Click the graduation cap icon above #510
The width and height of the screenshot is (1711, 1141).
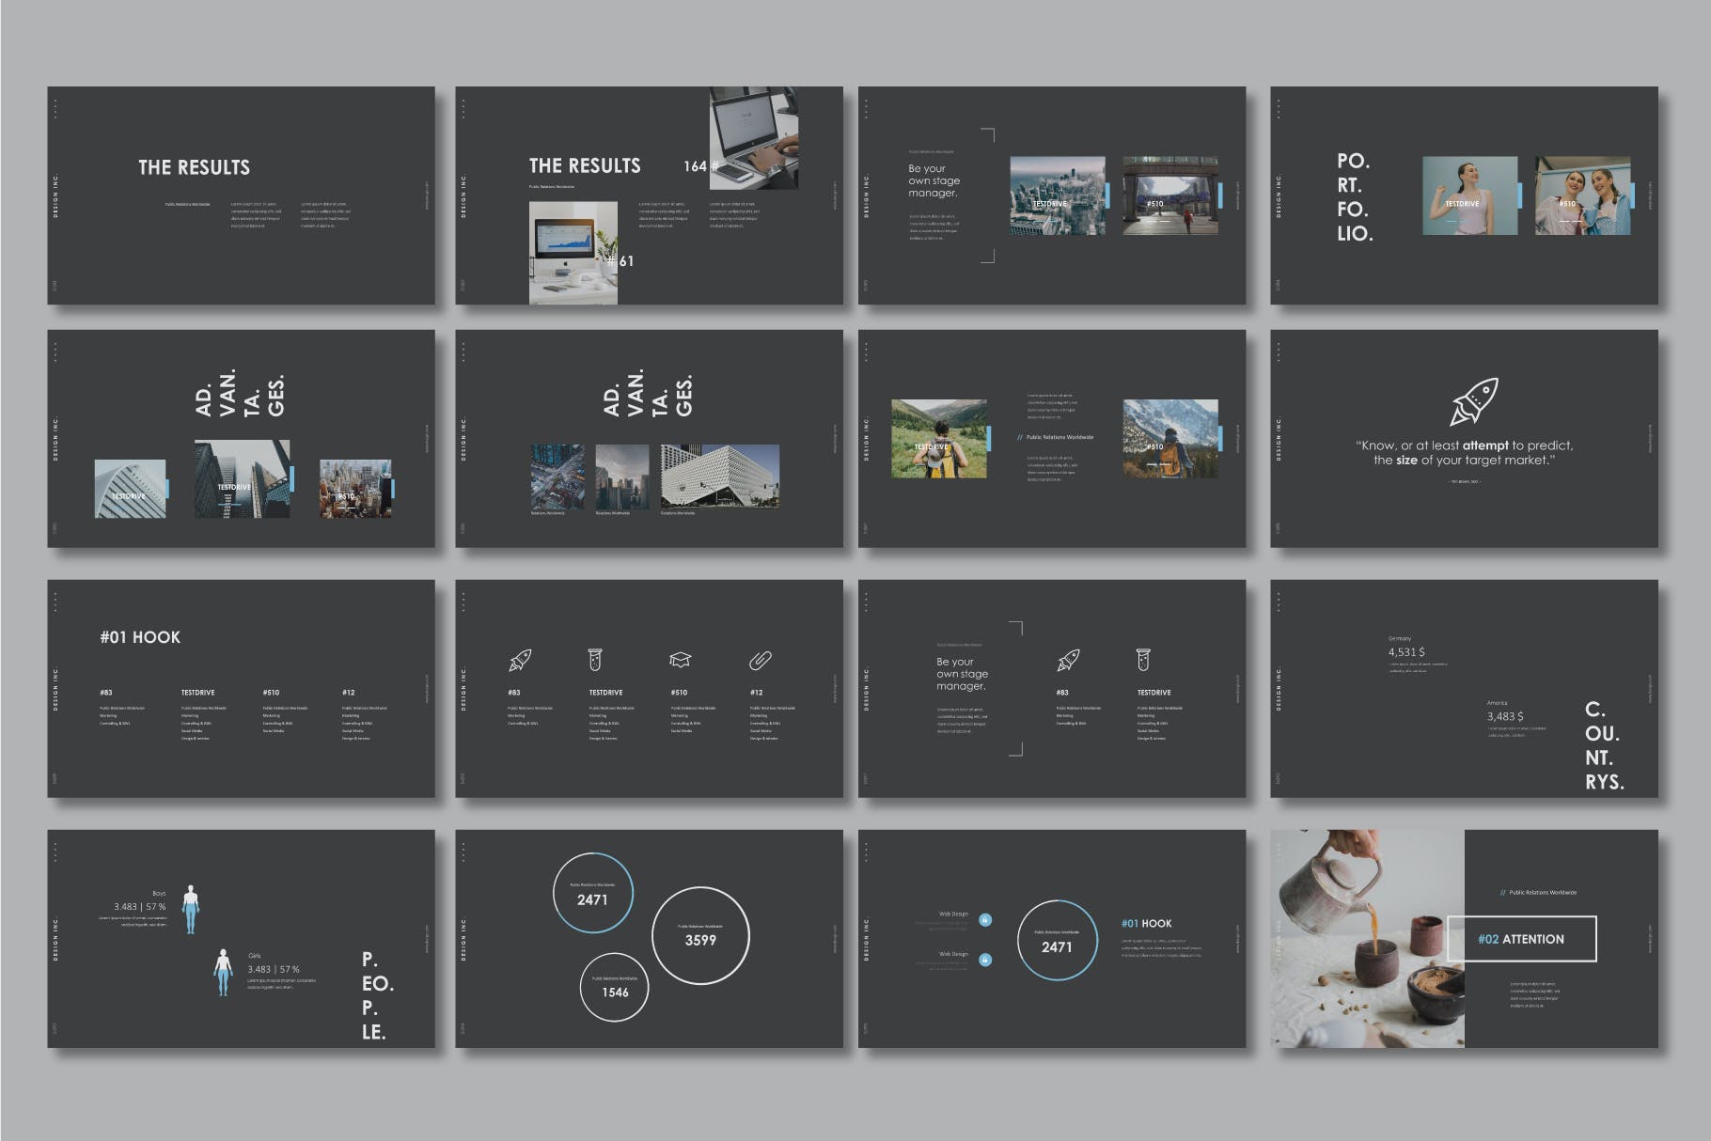[680, 661]
